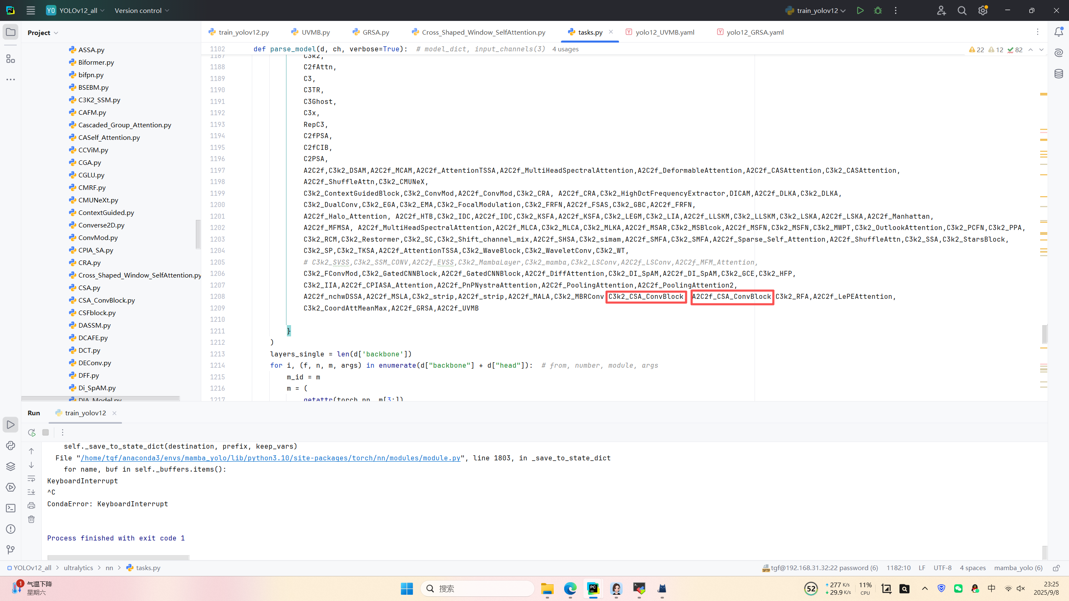Open the Python Packages layers icon
This screenshot has height=601, width=1069.
pos(10,466)
